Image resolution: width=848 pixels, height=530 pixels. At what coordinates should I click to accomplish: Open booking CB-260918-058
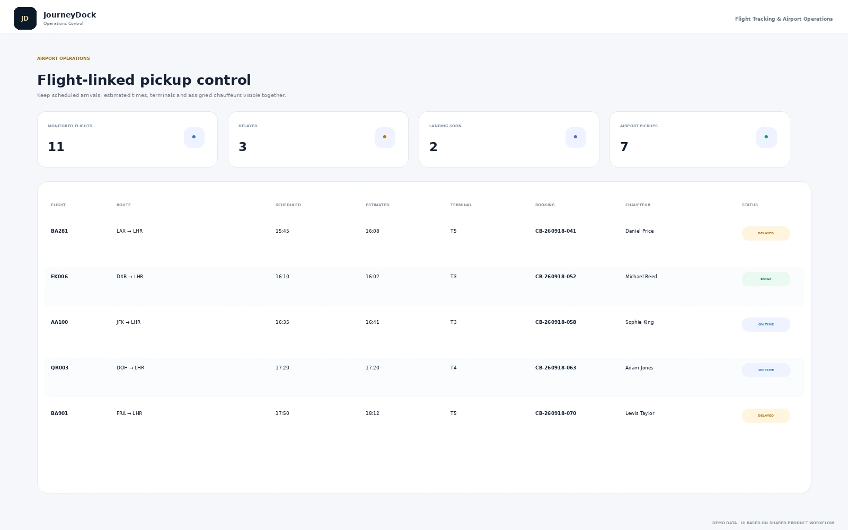point(555,322)
